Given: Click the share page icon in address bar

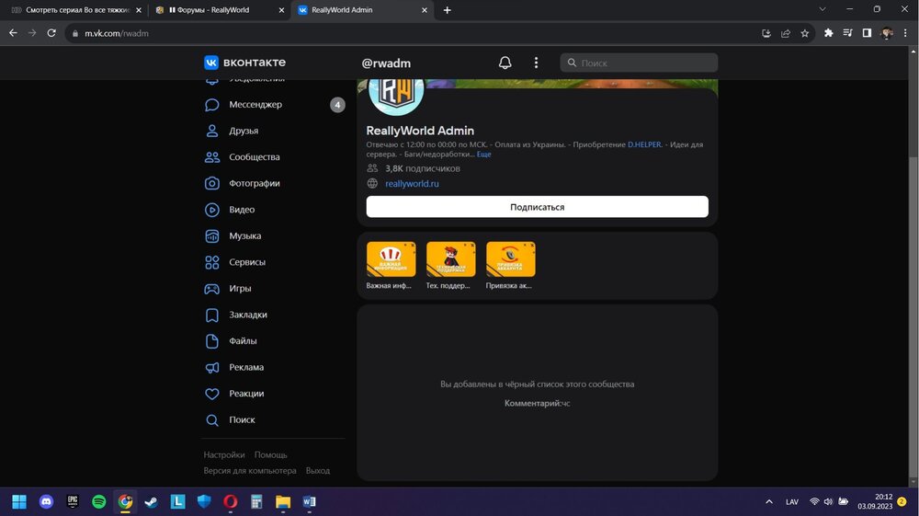Looking at the screenshot, I should [786, 33].
